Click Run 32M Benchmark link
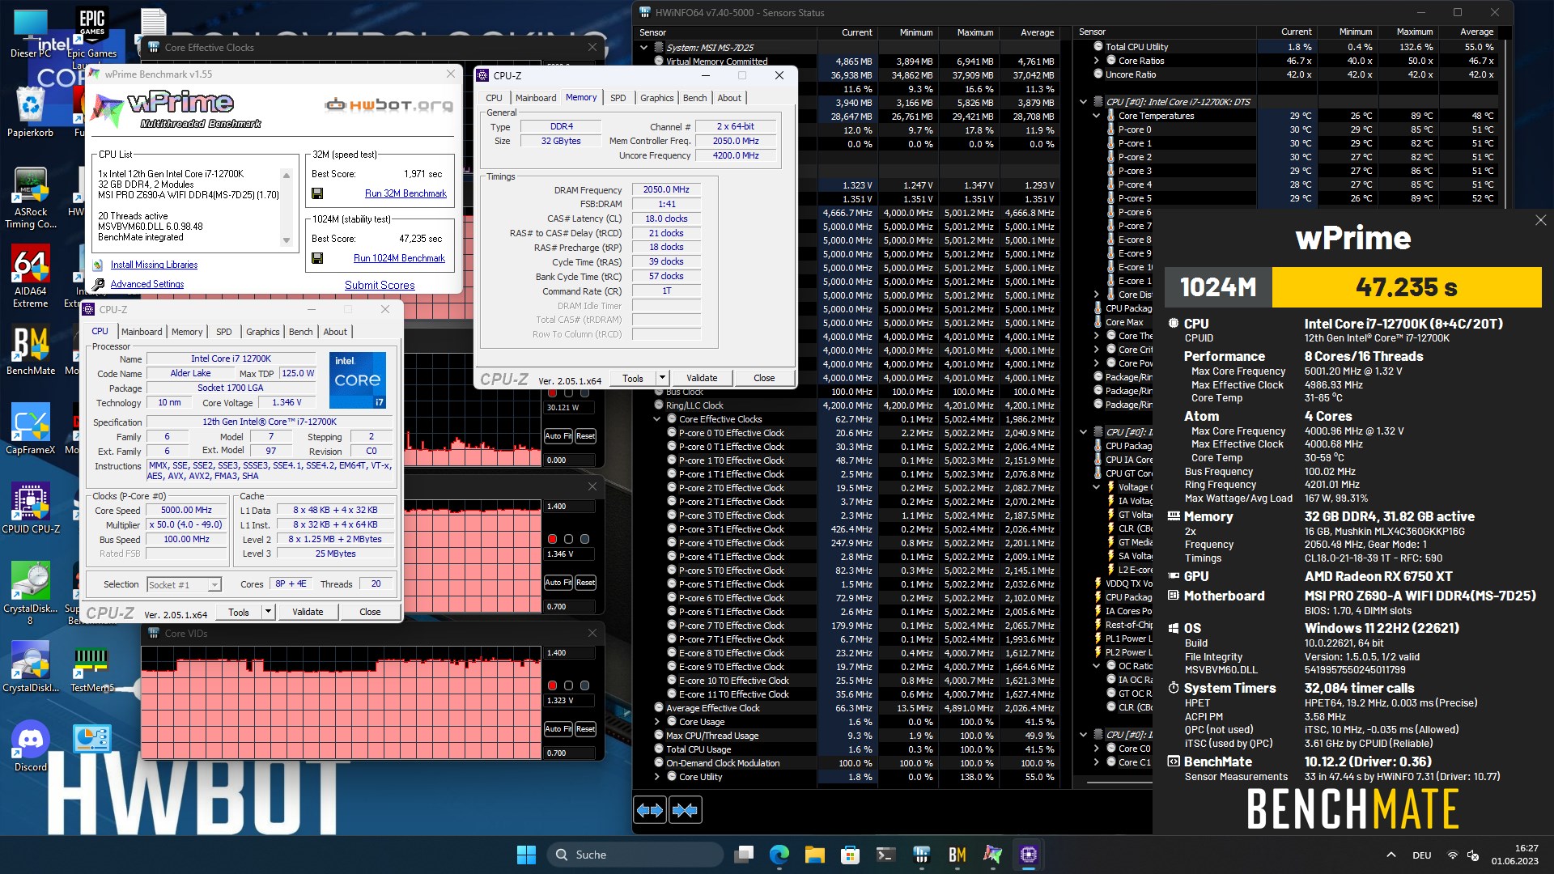Viewport: 1554px width, 874px height. [x=405, y=193]
